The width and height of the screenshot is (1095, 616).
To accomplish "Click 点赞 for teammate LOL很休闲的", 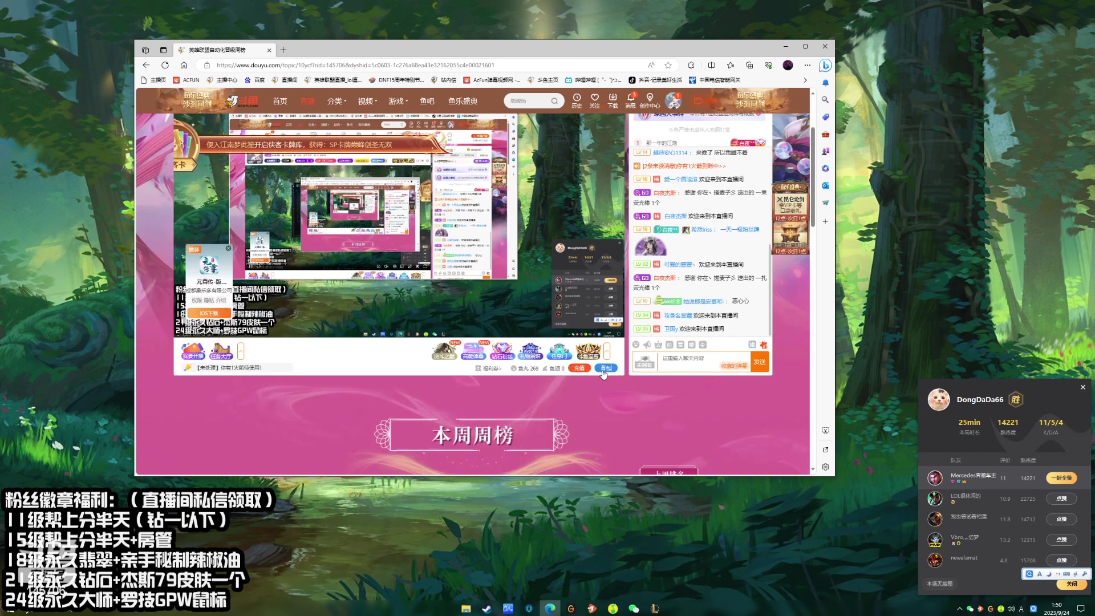I will 1061,499.
